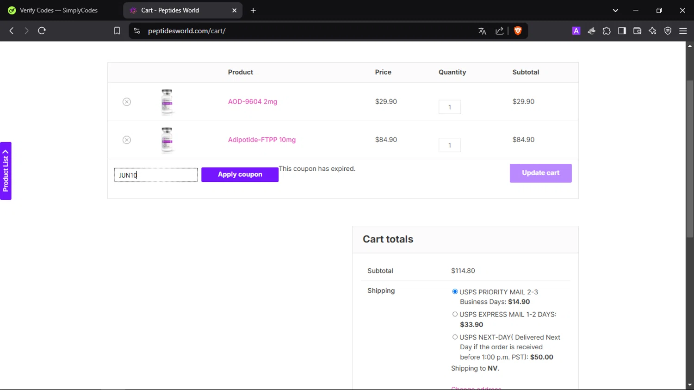Open a new browser tab
This screenshot has height=390, width=694.
pos(253,10)
